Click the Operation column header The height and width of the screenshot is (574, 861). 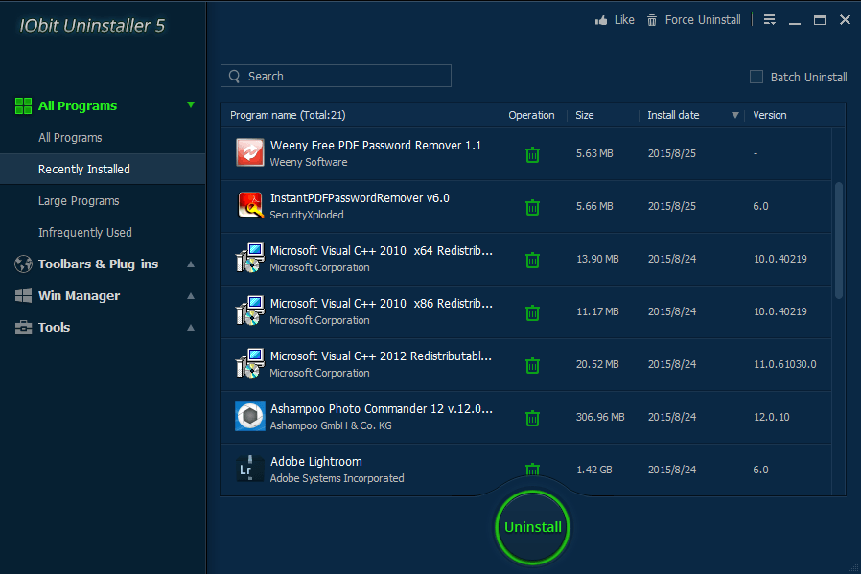coord(531,115)
